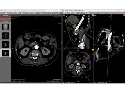
Task: Click the export/save disk icon in main window
Action: pyautogui.click(x=13, y=13)
